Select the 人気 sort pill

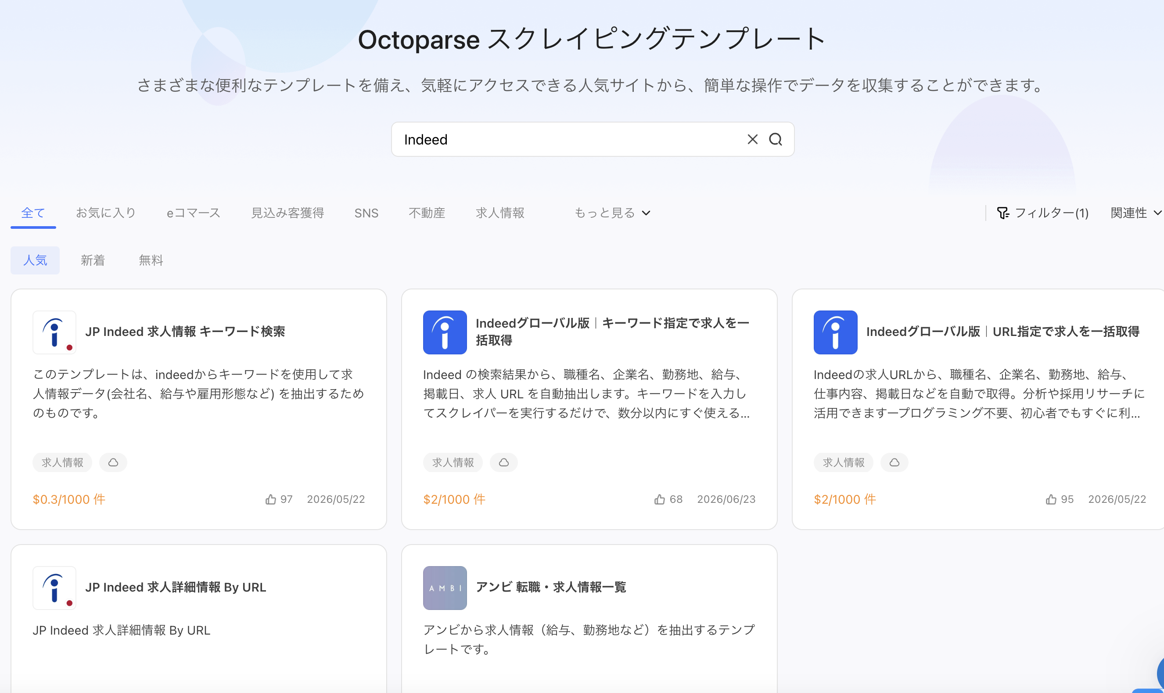[35, 260]
